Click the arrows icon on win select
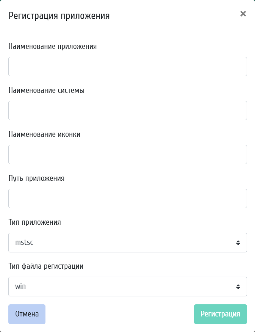 click(x=238, y=287)
